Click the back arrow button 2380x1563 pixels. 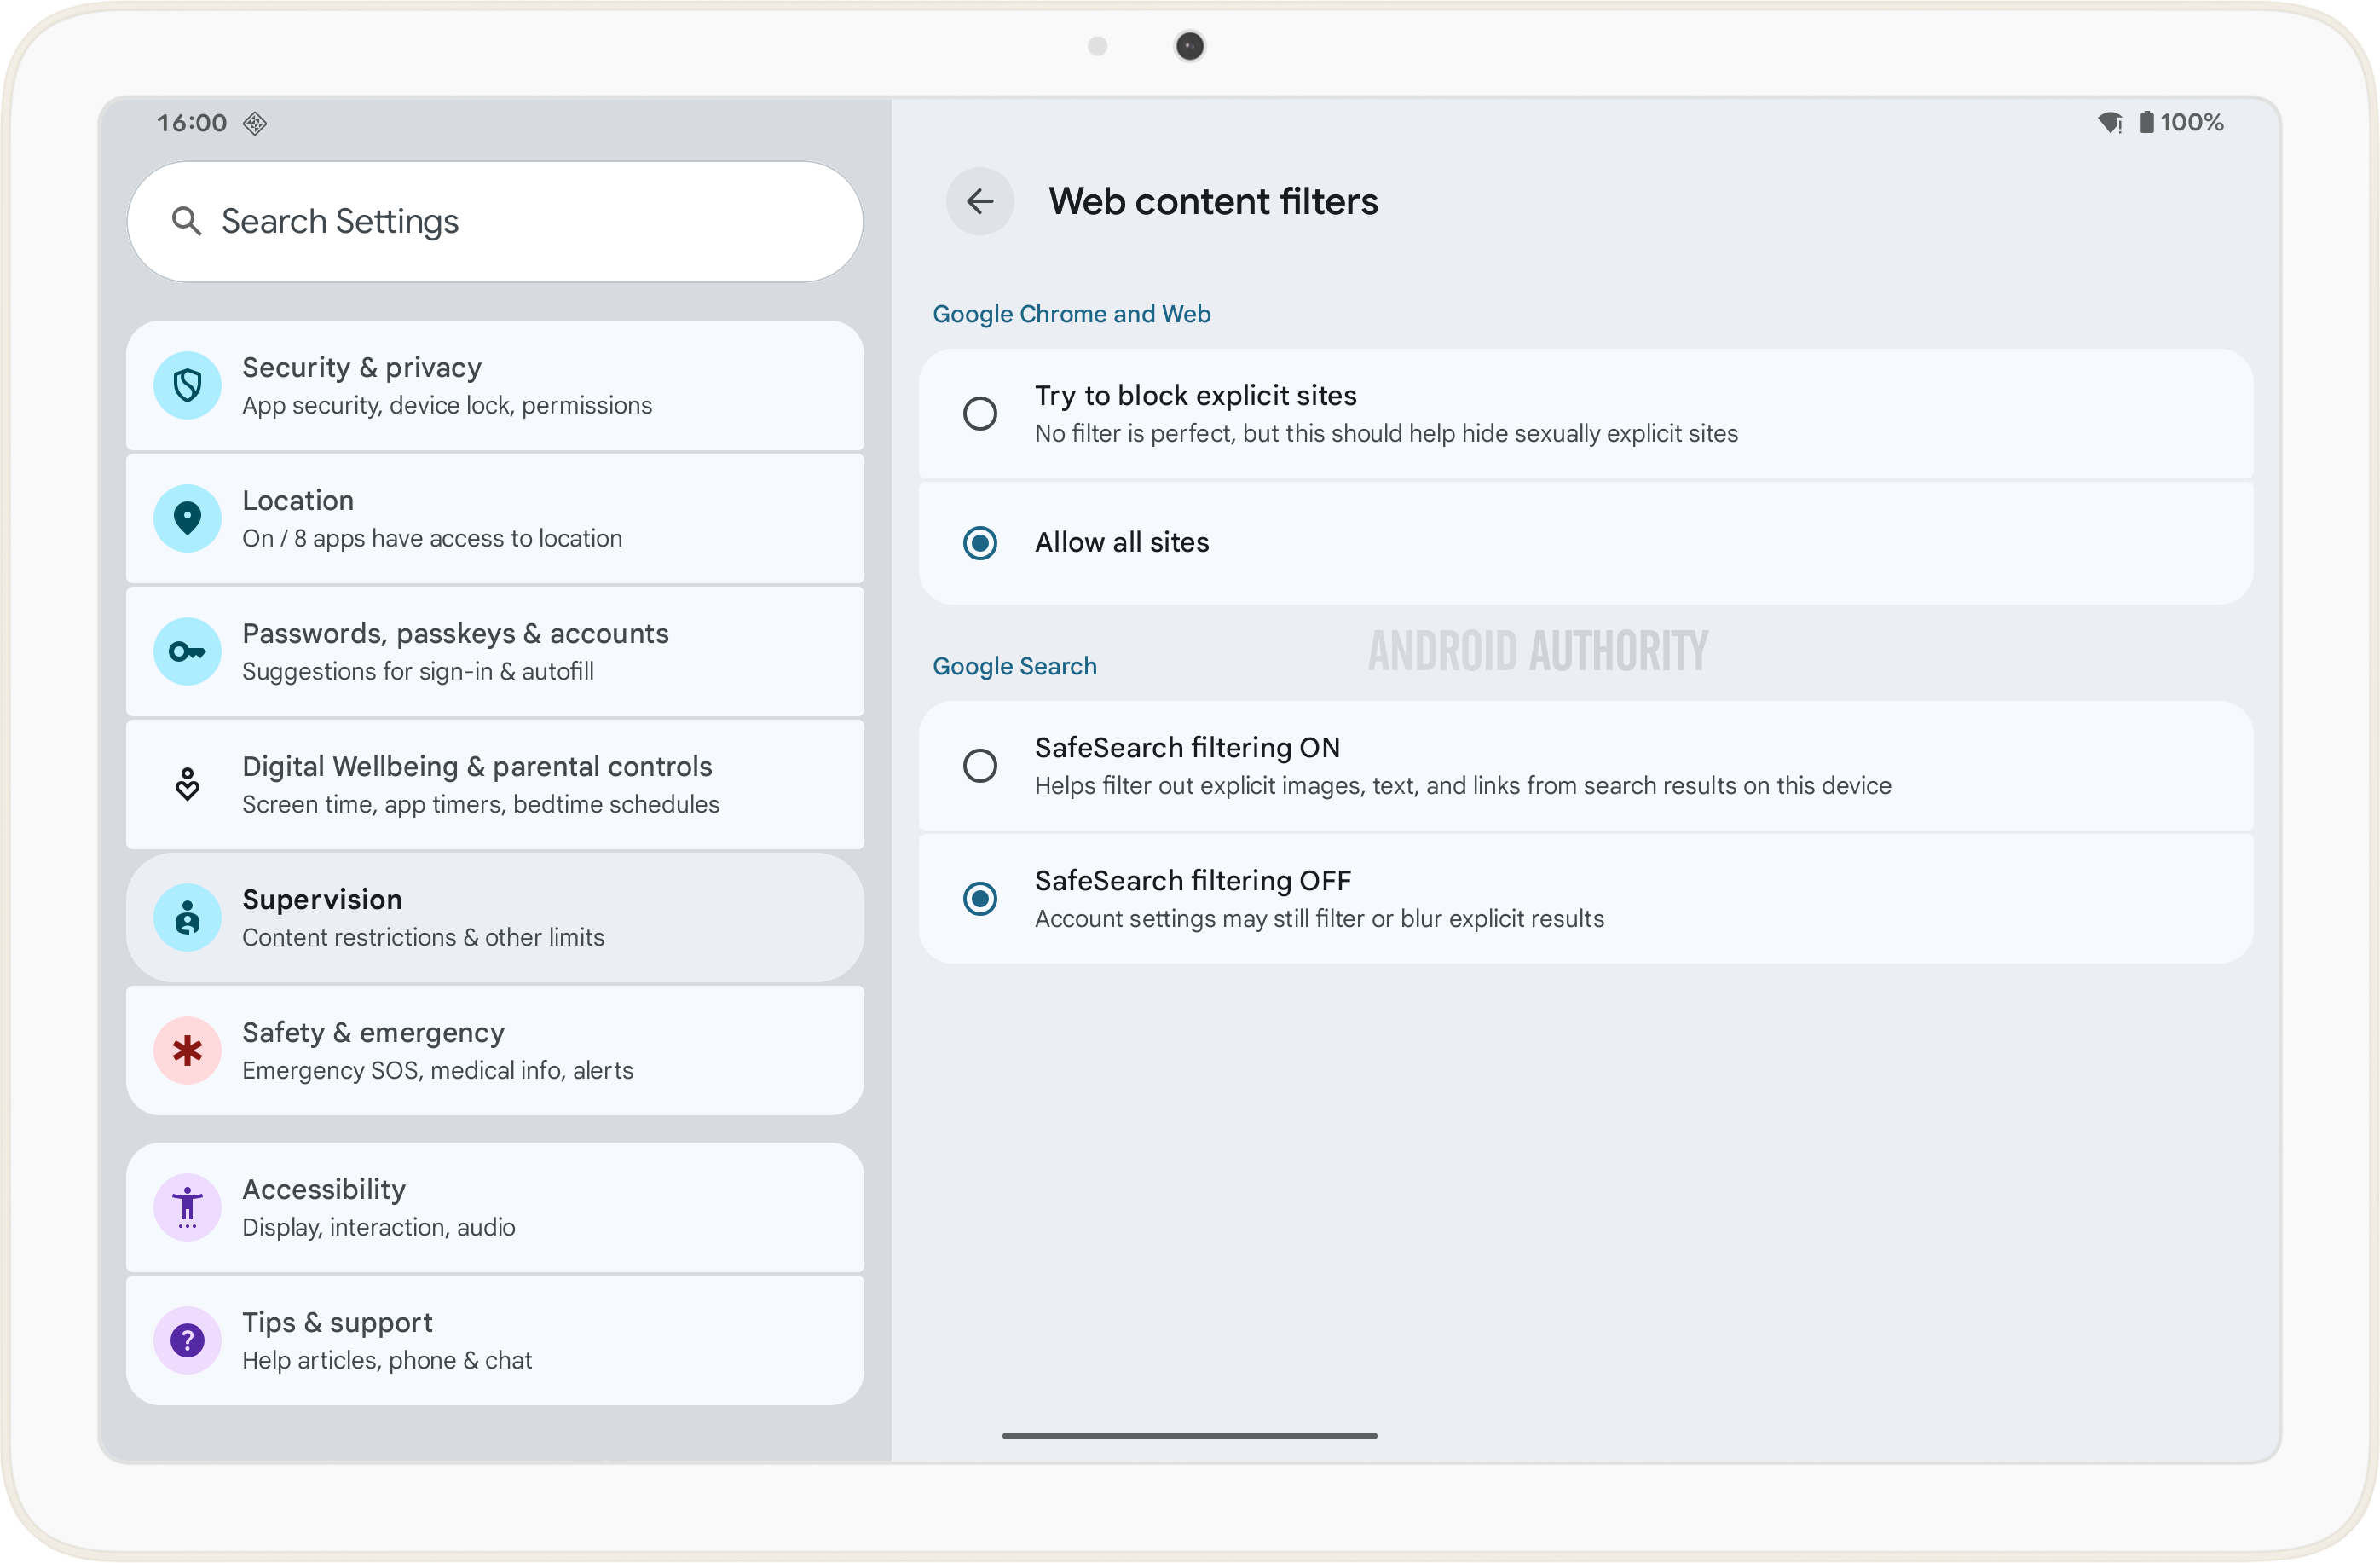[979, 202]
